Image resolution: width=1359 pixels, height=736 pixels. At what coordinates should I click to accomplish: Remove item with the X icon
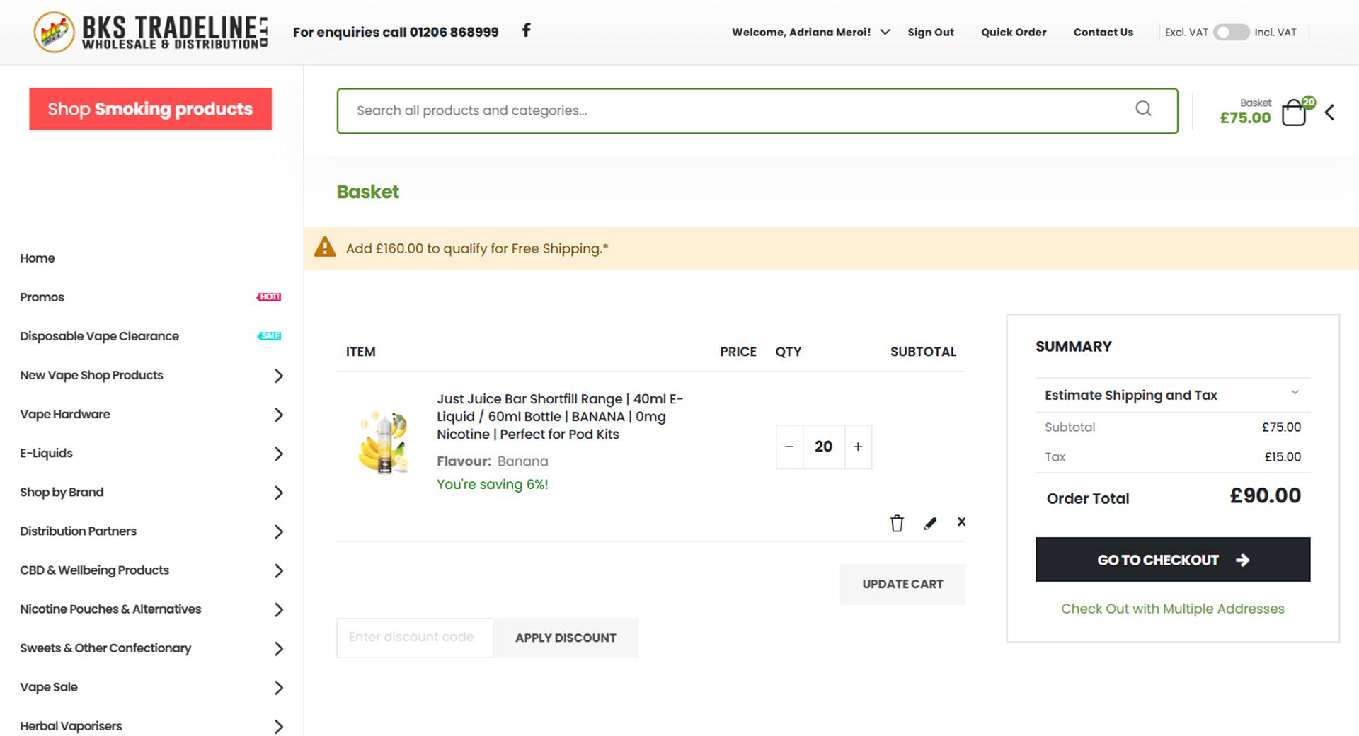pos(961,522)
